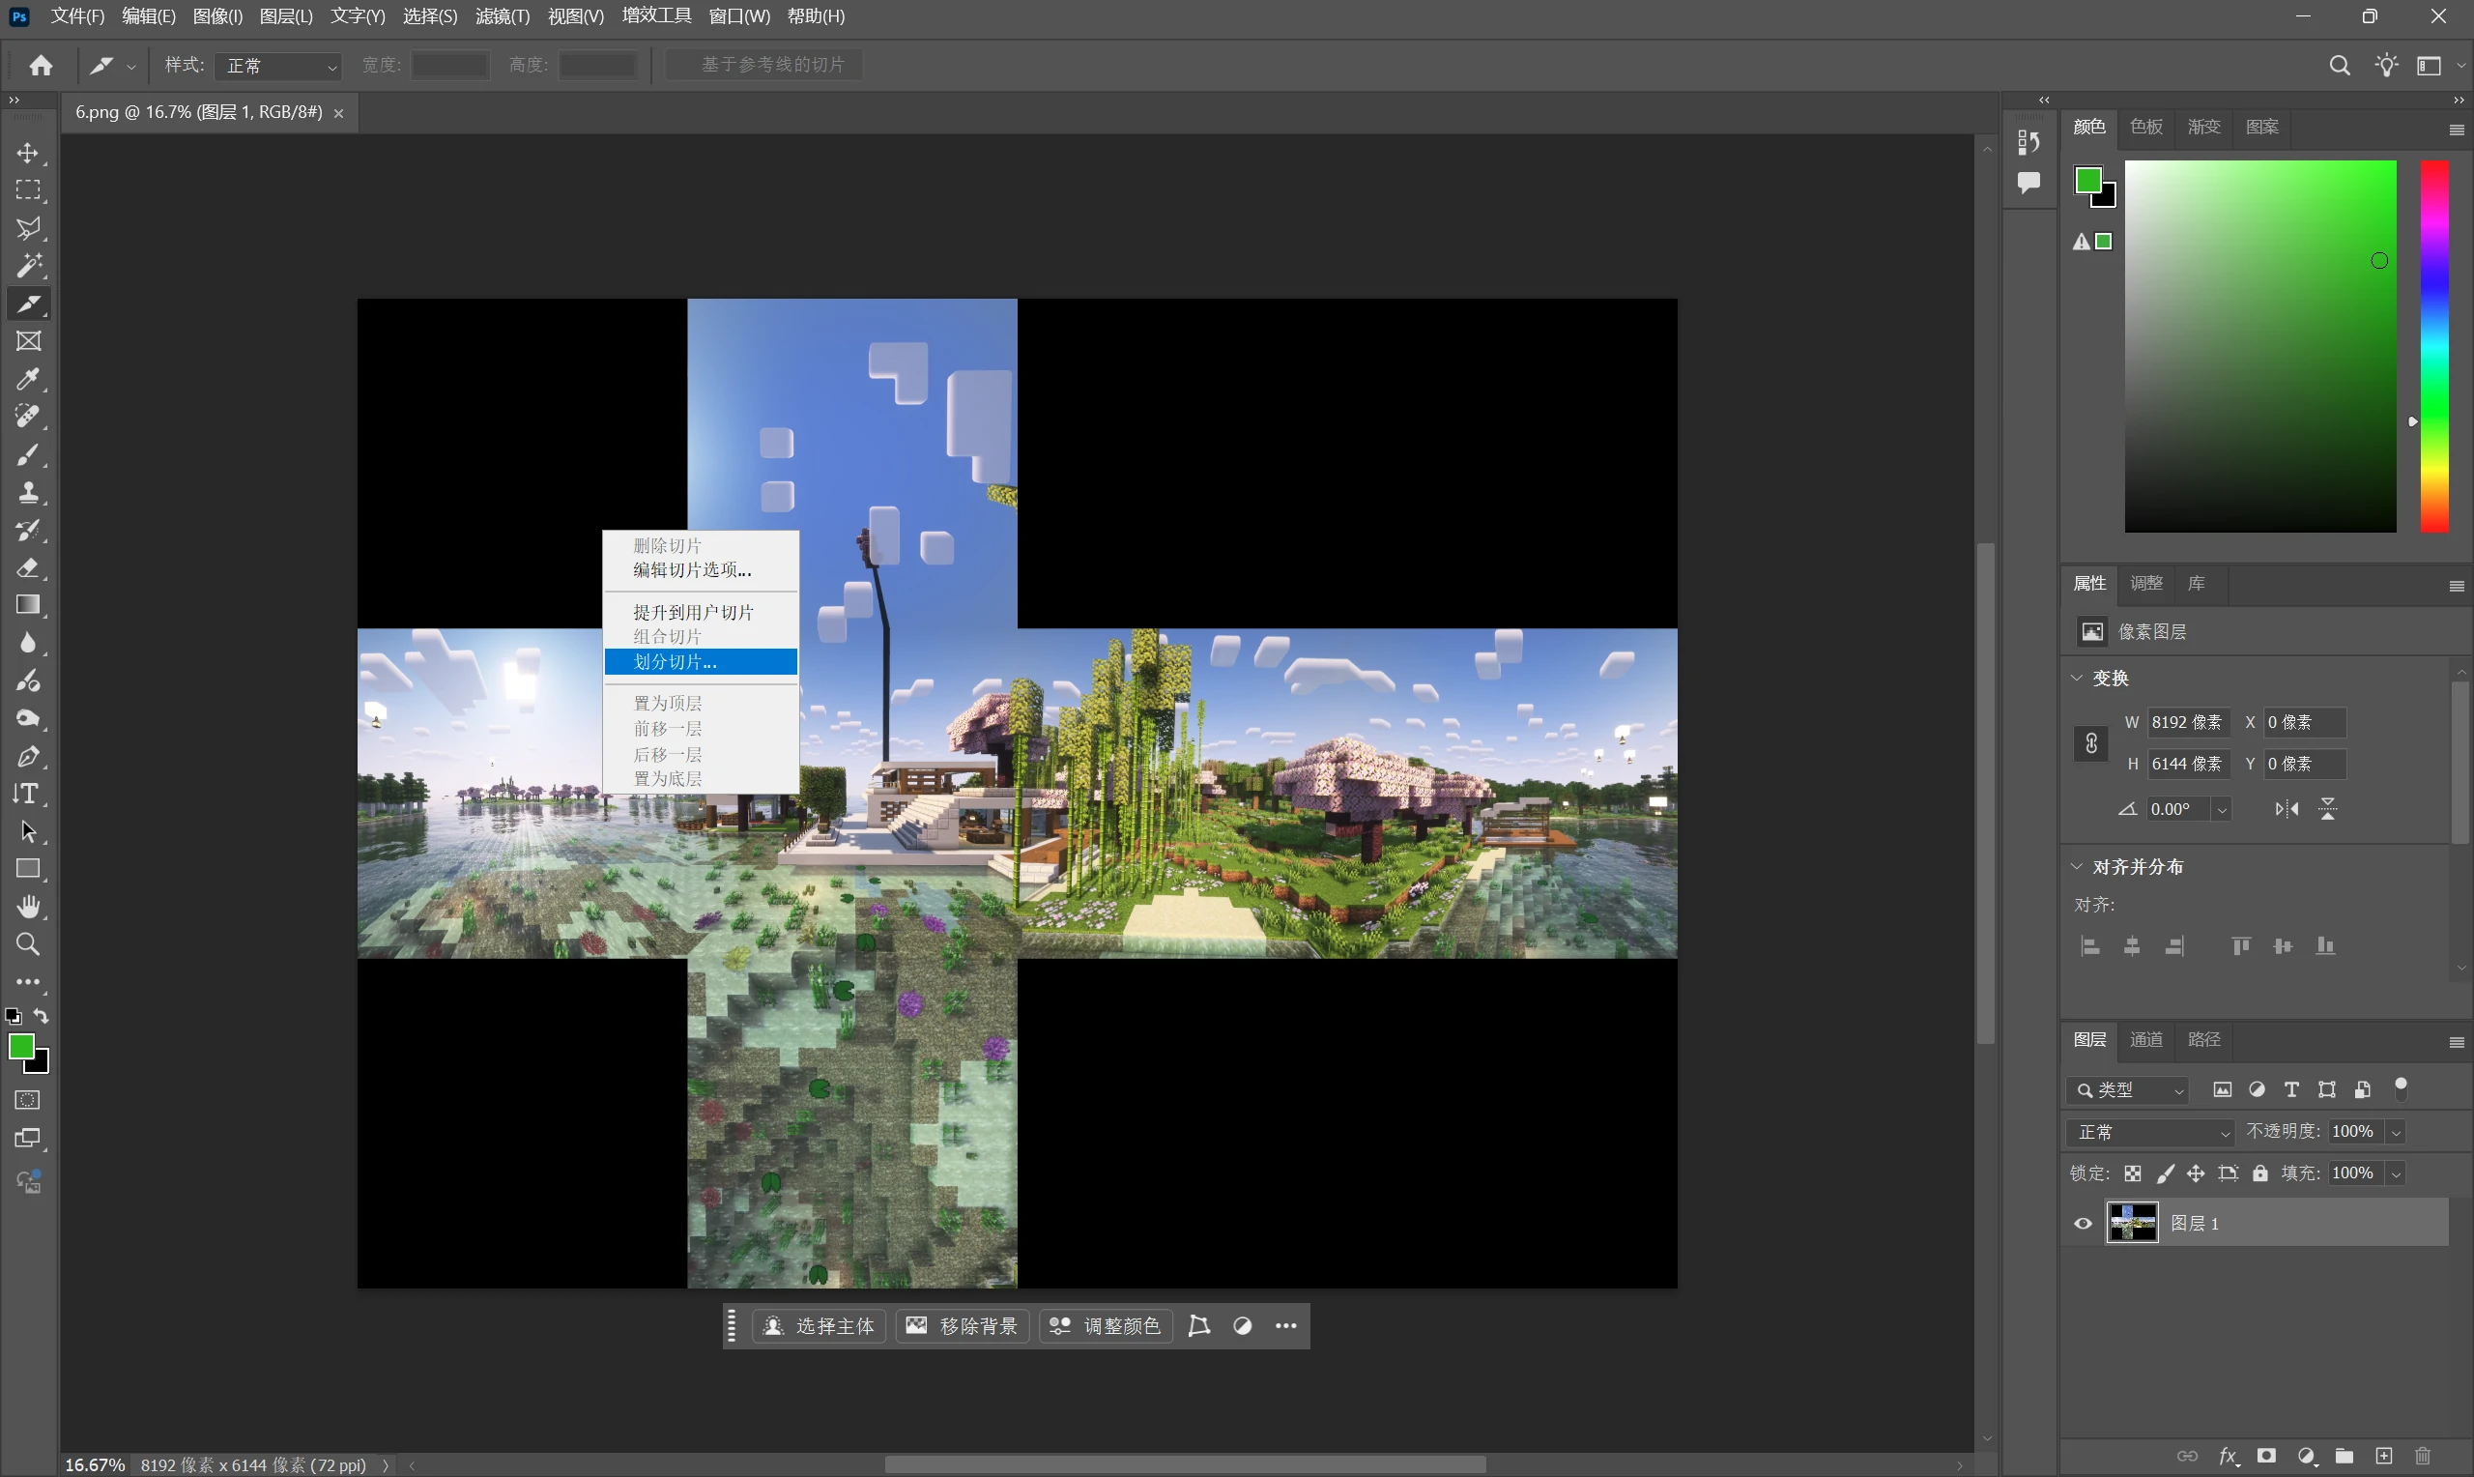This screenshot has height=1477, width=2474.
Task: Click the hue spectrum slider
Action: 2434,346
